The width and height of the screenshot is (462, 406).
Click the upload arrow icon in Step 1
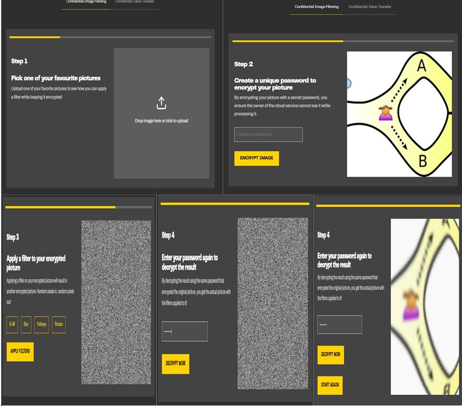coord(161,103)
